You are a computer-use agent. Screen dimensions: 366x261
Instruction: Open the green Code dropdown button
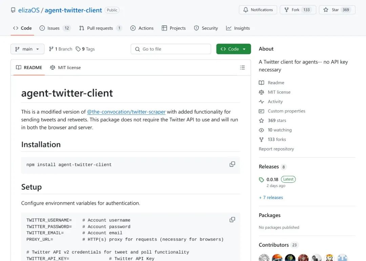click(x=233, y=49)
